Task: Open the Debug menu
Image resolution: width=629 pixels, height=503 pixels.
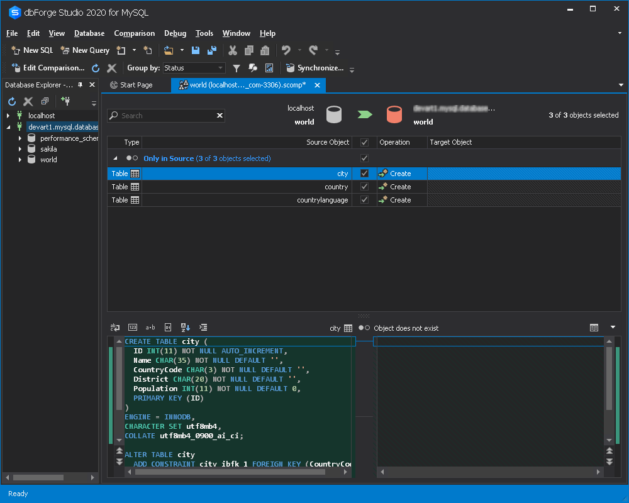Action: pos(175,33)
